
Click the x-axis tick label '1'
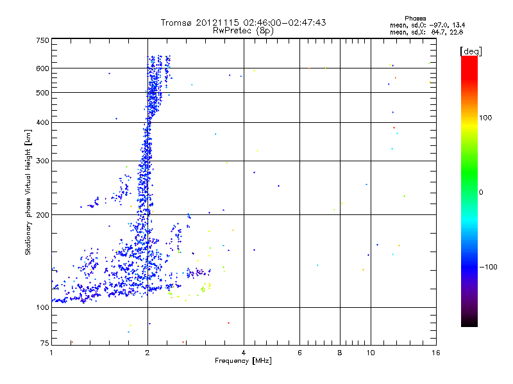(x=51, y=353)
